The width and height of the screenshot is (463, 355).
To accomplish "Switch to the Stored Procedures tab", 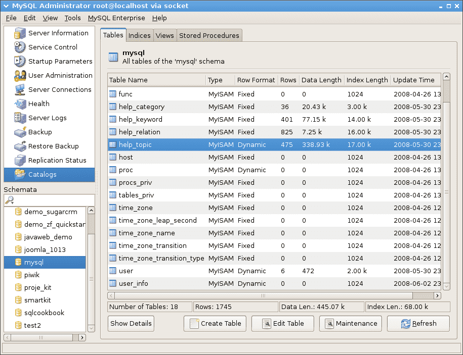I will pos(209,35).
